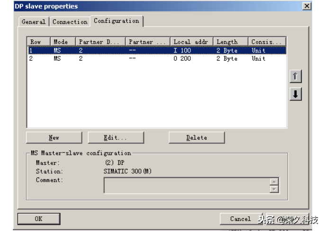The width and height of the screenshot is (325, 231).
Task: Click the Row column header
Action: (x=38, y=42)
